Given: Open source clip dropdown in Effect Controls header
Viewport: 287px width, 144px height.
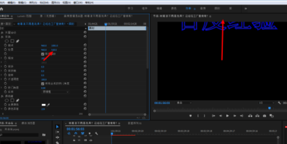Looking at the screenshot, I should [14, 24].
